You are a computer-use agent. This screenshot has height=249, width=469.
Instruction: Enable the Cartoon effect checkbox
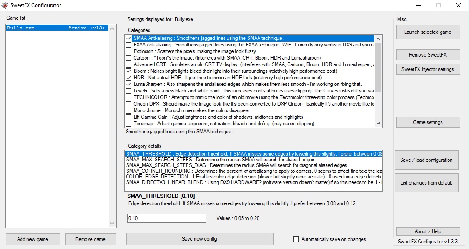(x=128, y=58)
